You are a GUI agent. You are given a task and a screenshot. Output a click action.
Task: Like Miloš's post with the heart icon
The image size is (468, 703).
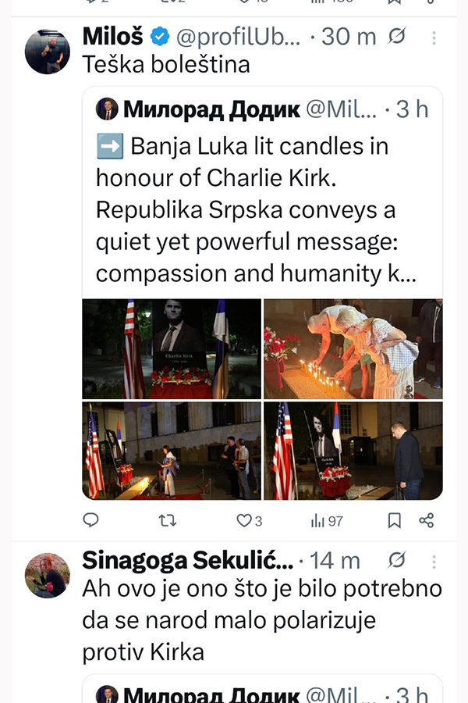point(249,520)
